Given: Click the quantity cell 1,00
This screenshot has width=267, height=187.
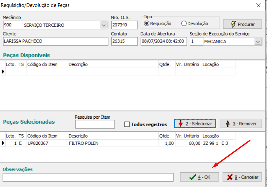Looking at the screenshot, I should coord(167,143).
